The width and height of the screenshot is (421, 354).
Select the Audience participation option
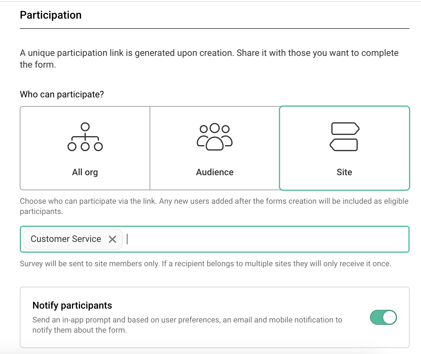point(215,148)
